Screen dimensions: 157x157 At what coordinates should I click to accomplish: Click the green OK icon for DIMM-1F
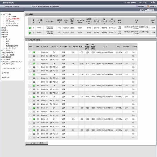point(34,108)
